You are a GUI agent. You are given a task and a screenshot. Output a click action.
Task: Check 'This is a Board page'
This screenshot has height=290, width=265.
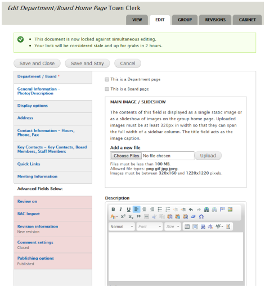click(107, 89)
